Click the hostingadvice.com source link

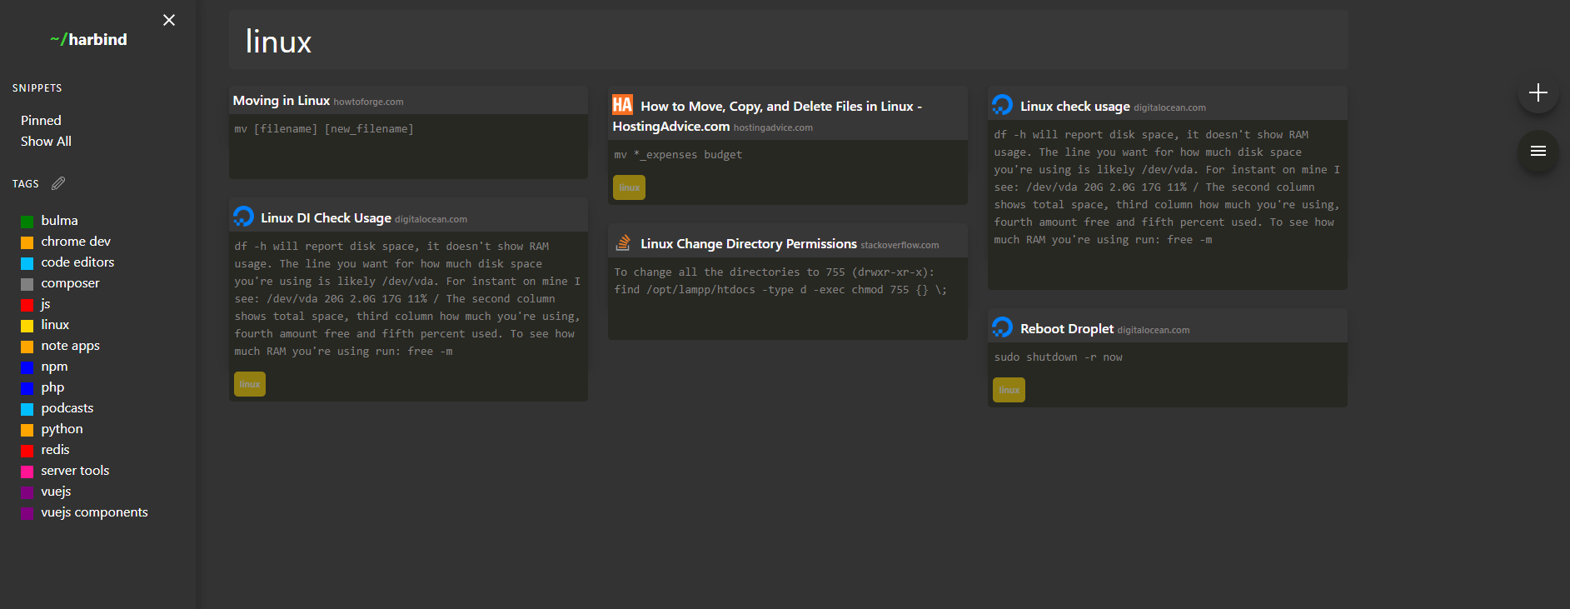coord(773,127)
